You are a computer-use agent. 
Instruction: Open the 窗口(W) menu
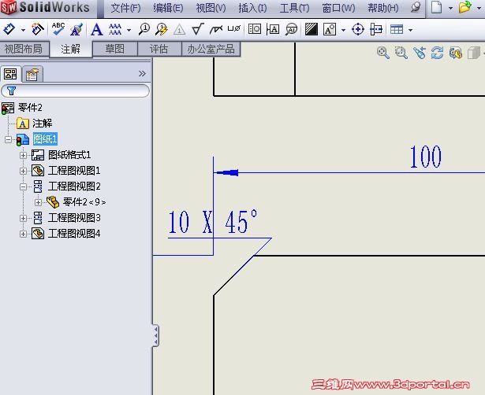[x=338, y=8]
